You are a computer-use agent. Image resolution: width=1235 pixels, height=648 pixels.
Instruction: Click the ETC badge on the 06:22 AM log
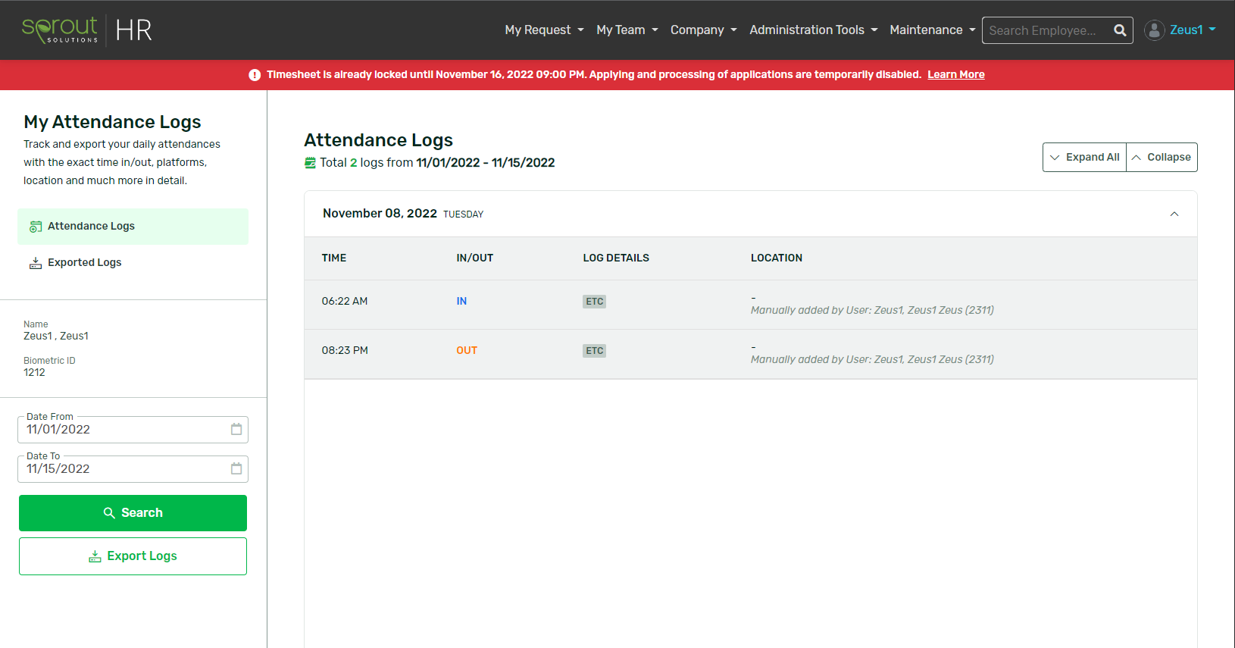594,302
